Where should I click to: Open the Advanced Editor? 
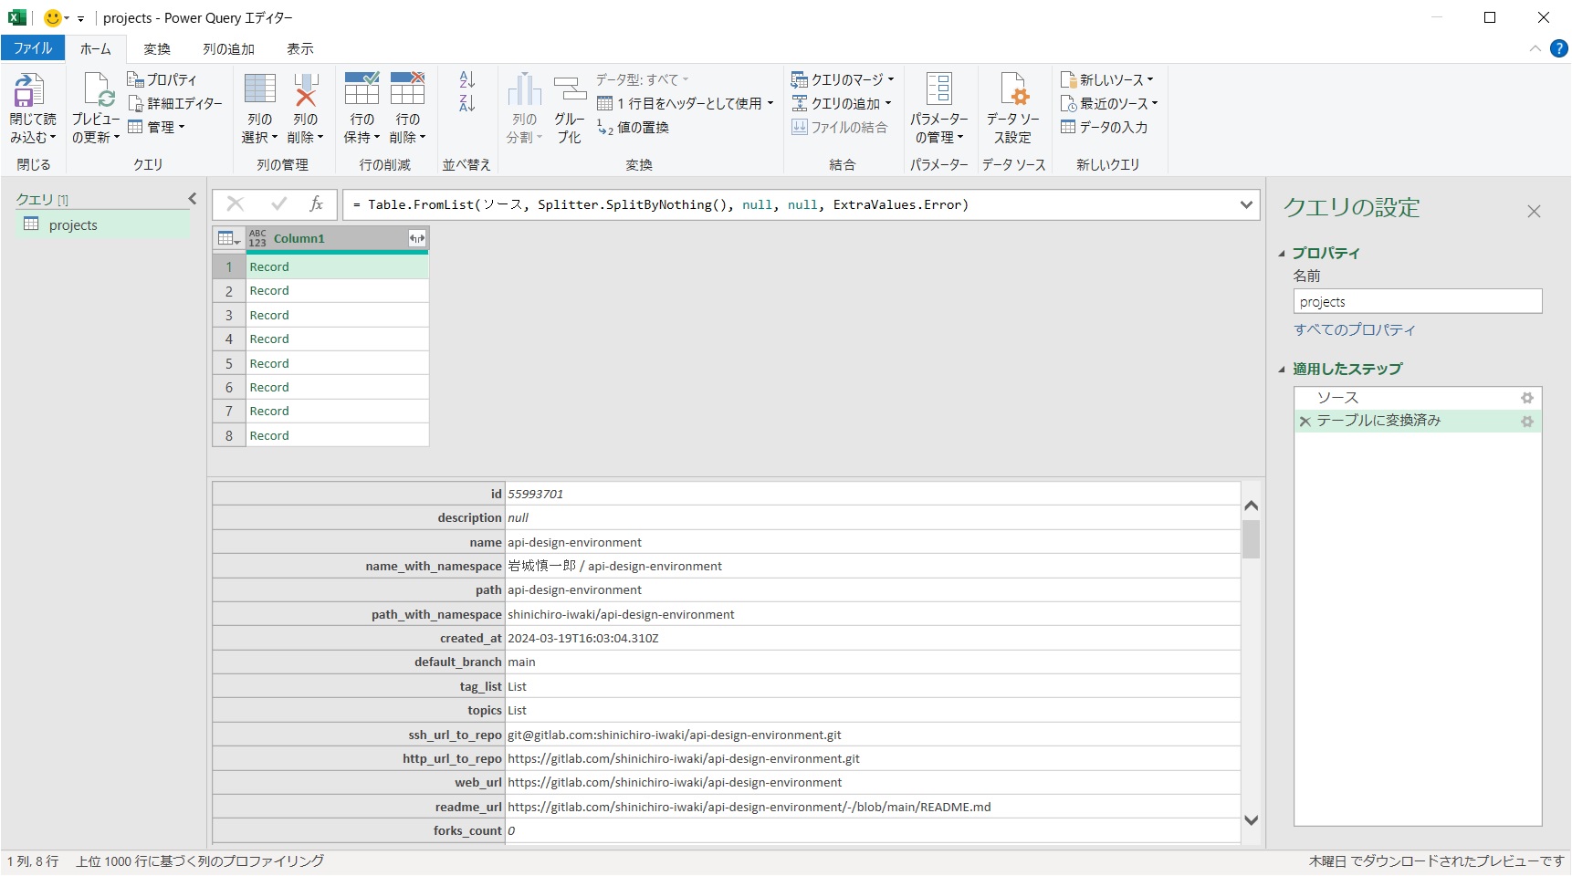coord(175,104)
